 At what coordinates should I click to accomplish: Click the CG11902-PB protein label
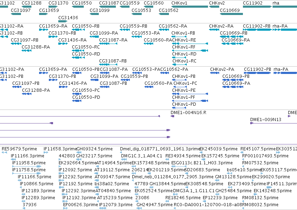coord(258,69)
